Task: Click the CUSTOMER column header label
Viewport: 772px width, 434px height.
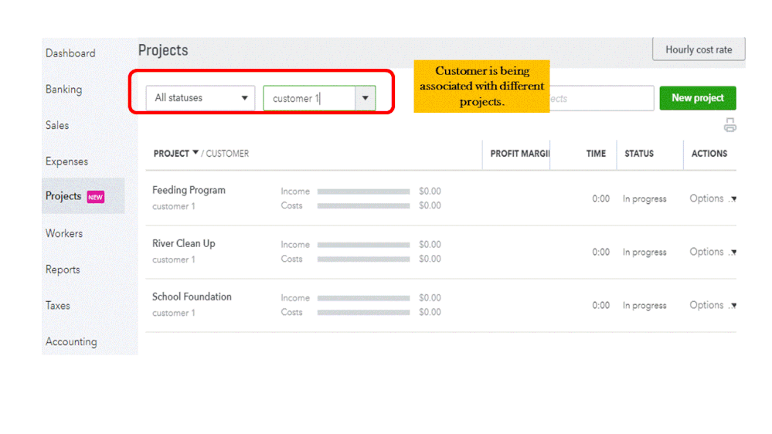Action: [227, 154]
